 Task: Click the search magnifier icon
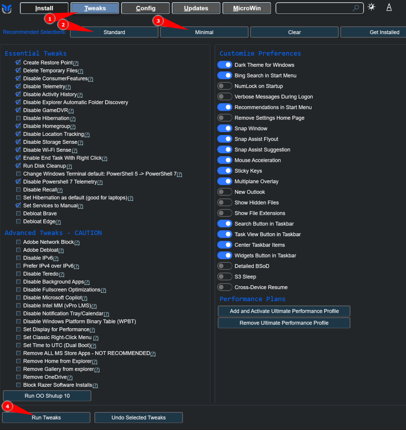pos(356,8)
